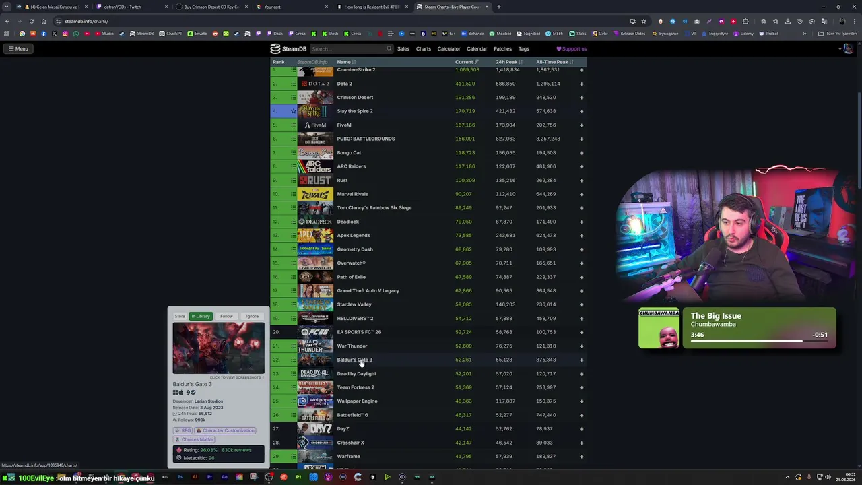The height and width of the screenshot is (485, 862).
Task: Click the Premiere Pro icon in taskbar
Action: click(x=209, y=477)
